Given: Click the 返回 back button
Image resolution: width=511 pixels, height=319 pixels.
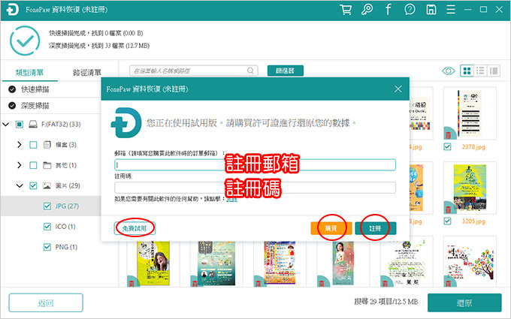Looking at the screenshot, I should click(x=46, y=302).
